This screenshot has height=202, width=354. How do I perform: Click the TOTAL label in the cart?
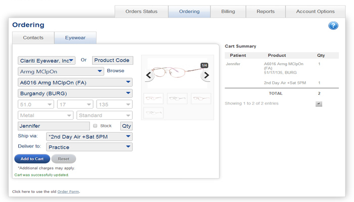click(276, 93)
